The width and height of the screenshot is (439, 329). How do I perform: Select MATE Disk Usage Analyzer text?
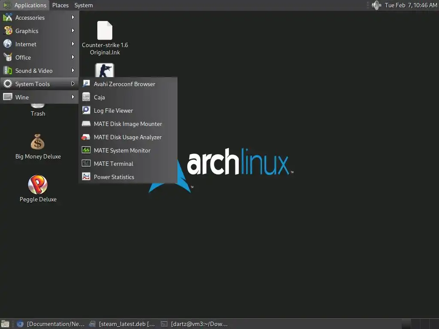[128, 137]
